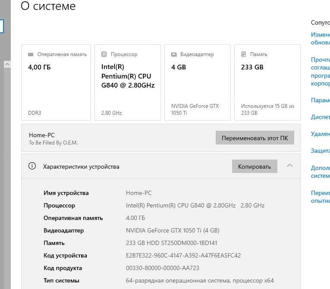The image size is (330, 289).
Task: Click the sidebar scroll-up arrow
Action: coord(7,64)
